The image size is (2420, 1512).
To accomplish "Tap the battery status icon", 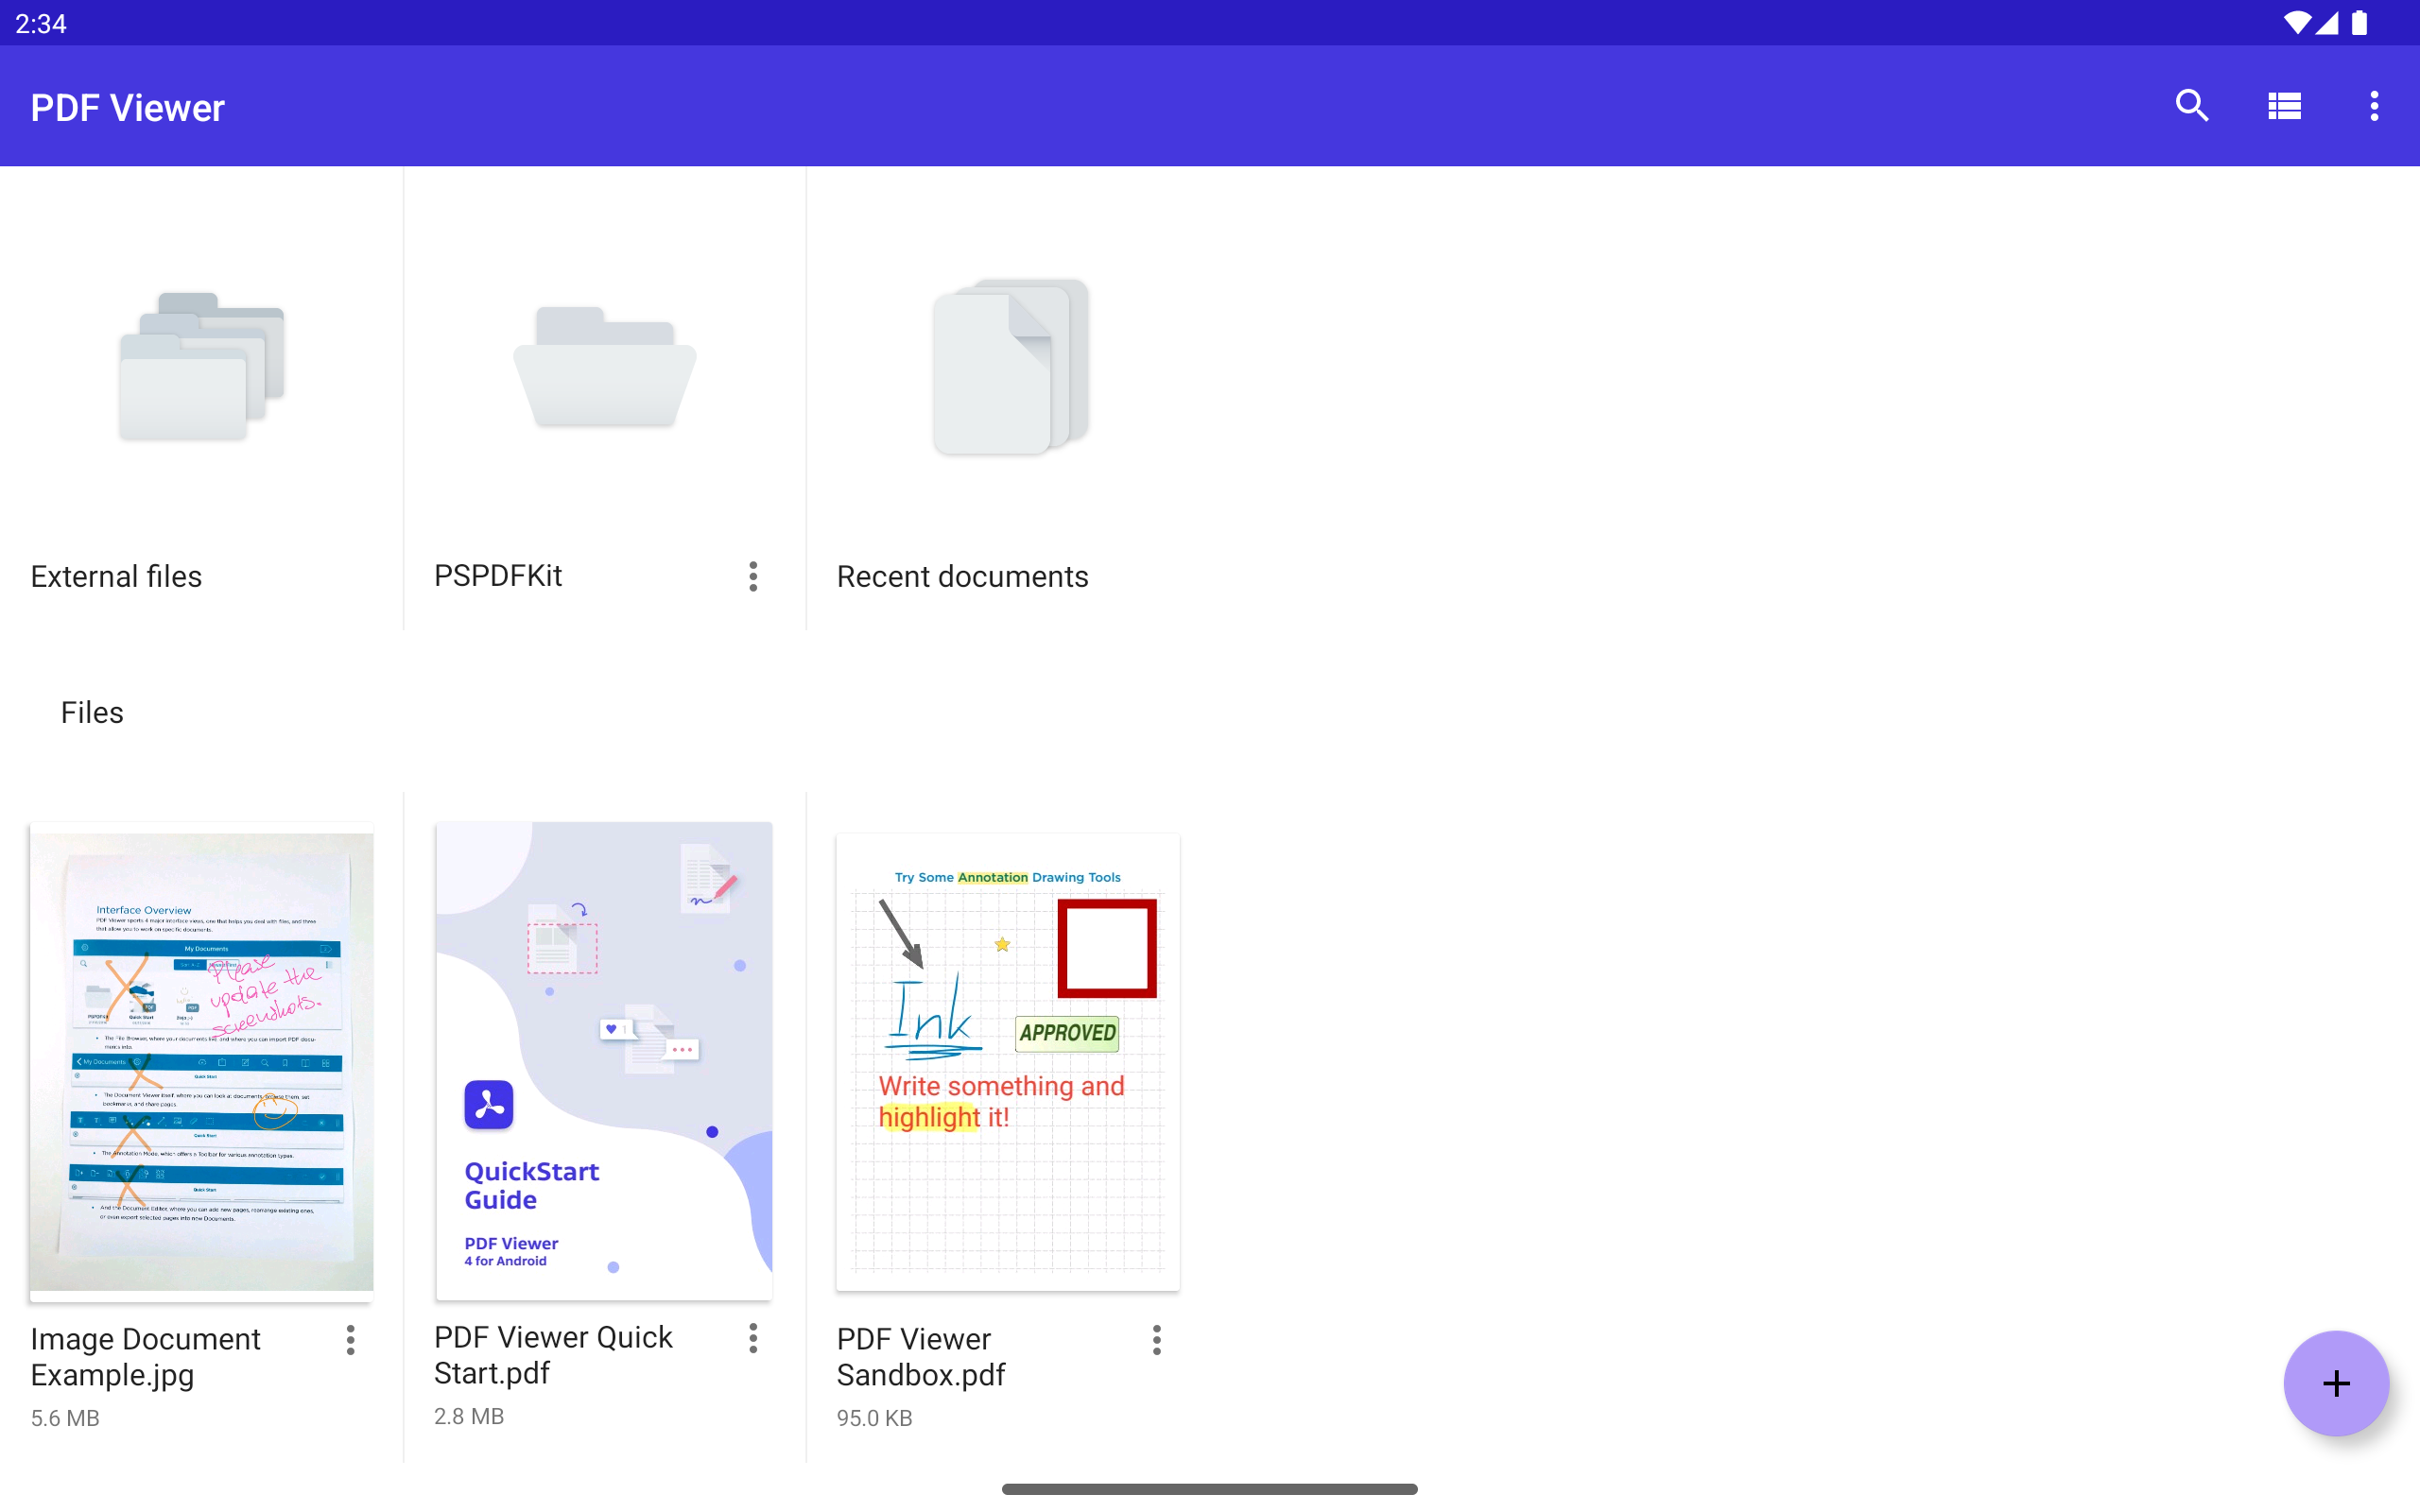I will 2360,23.
